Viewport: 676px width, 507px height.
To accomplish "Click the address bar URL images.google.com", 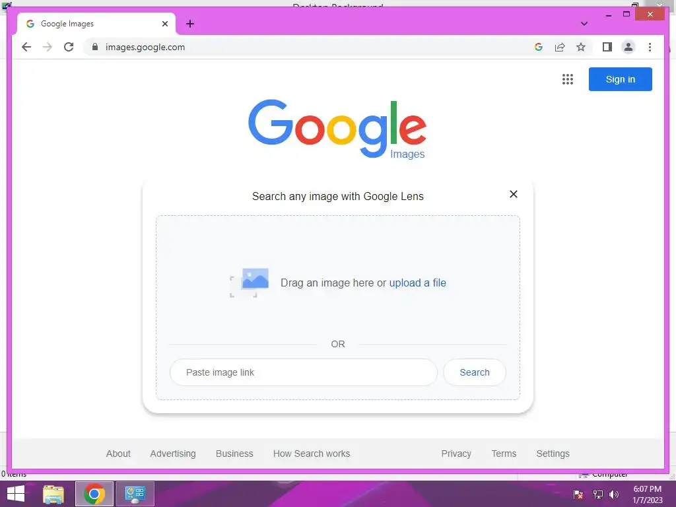I will (145, 47).
